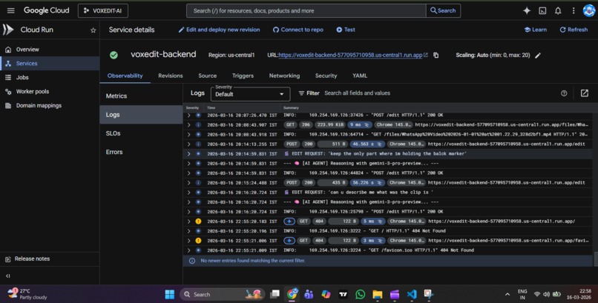
Task: Open the voxedit-backend run.app URL link
Action: 350,56
